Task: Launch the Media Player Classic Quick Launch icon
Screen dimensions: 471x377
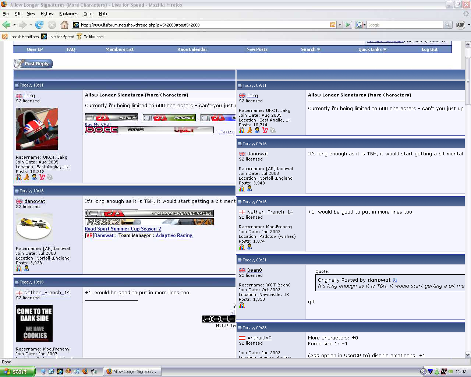Action: pyautogui.click(x=94, y=371)
